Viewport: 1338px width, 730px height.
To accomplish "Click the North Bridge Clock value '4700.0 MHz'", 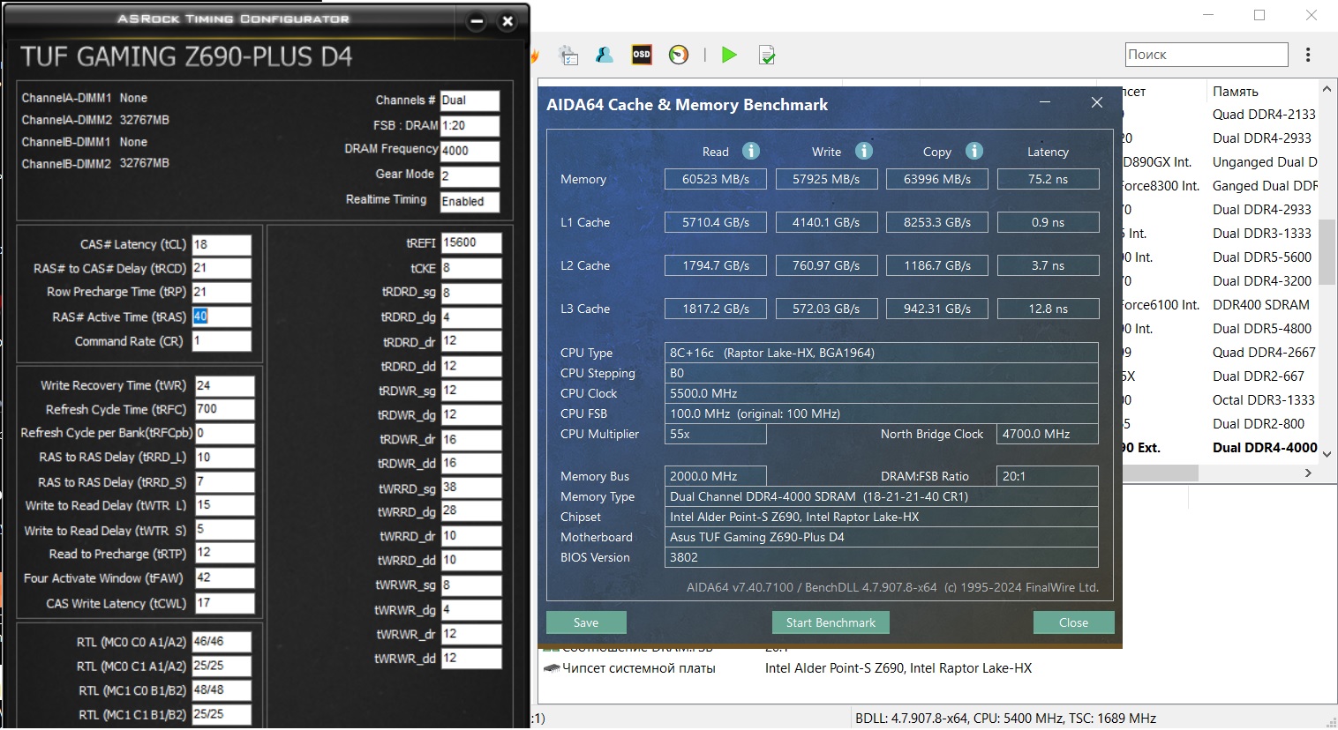I will tap(1048, 434).
